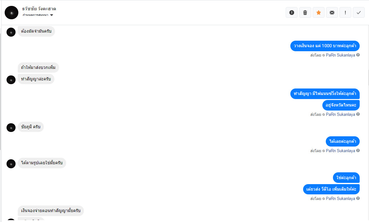This screenshot has width=369, height=222.
Task: Click help icon under the 1000 บาท message
Action: tap(358, 55)
